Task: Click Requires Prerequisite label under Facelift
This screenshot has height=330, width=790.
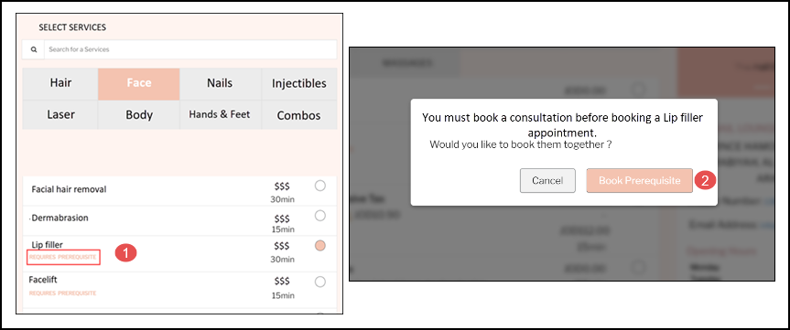Action: pos(62,293)
